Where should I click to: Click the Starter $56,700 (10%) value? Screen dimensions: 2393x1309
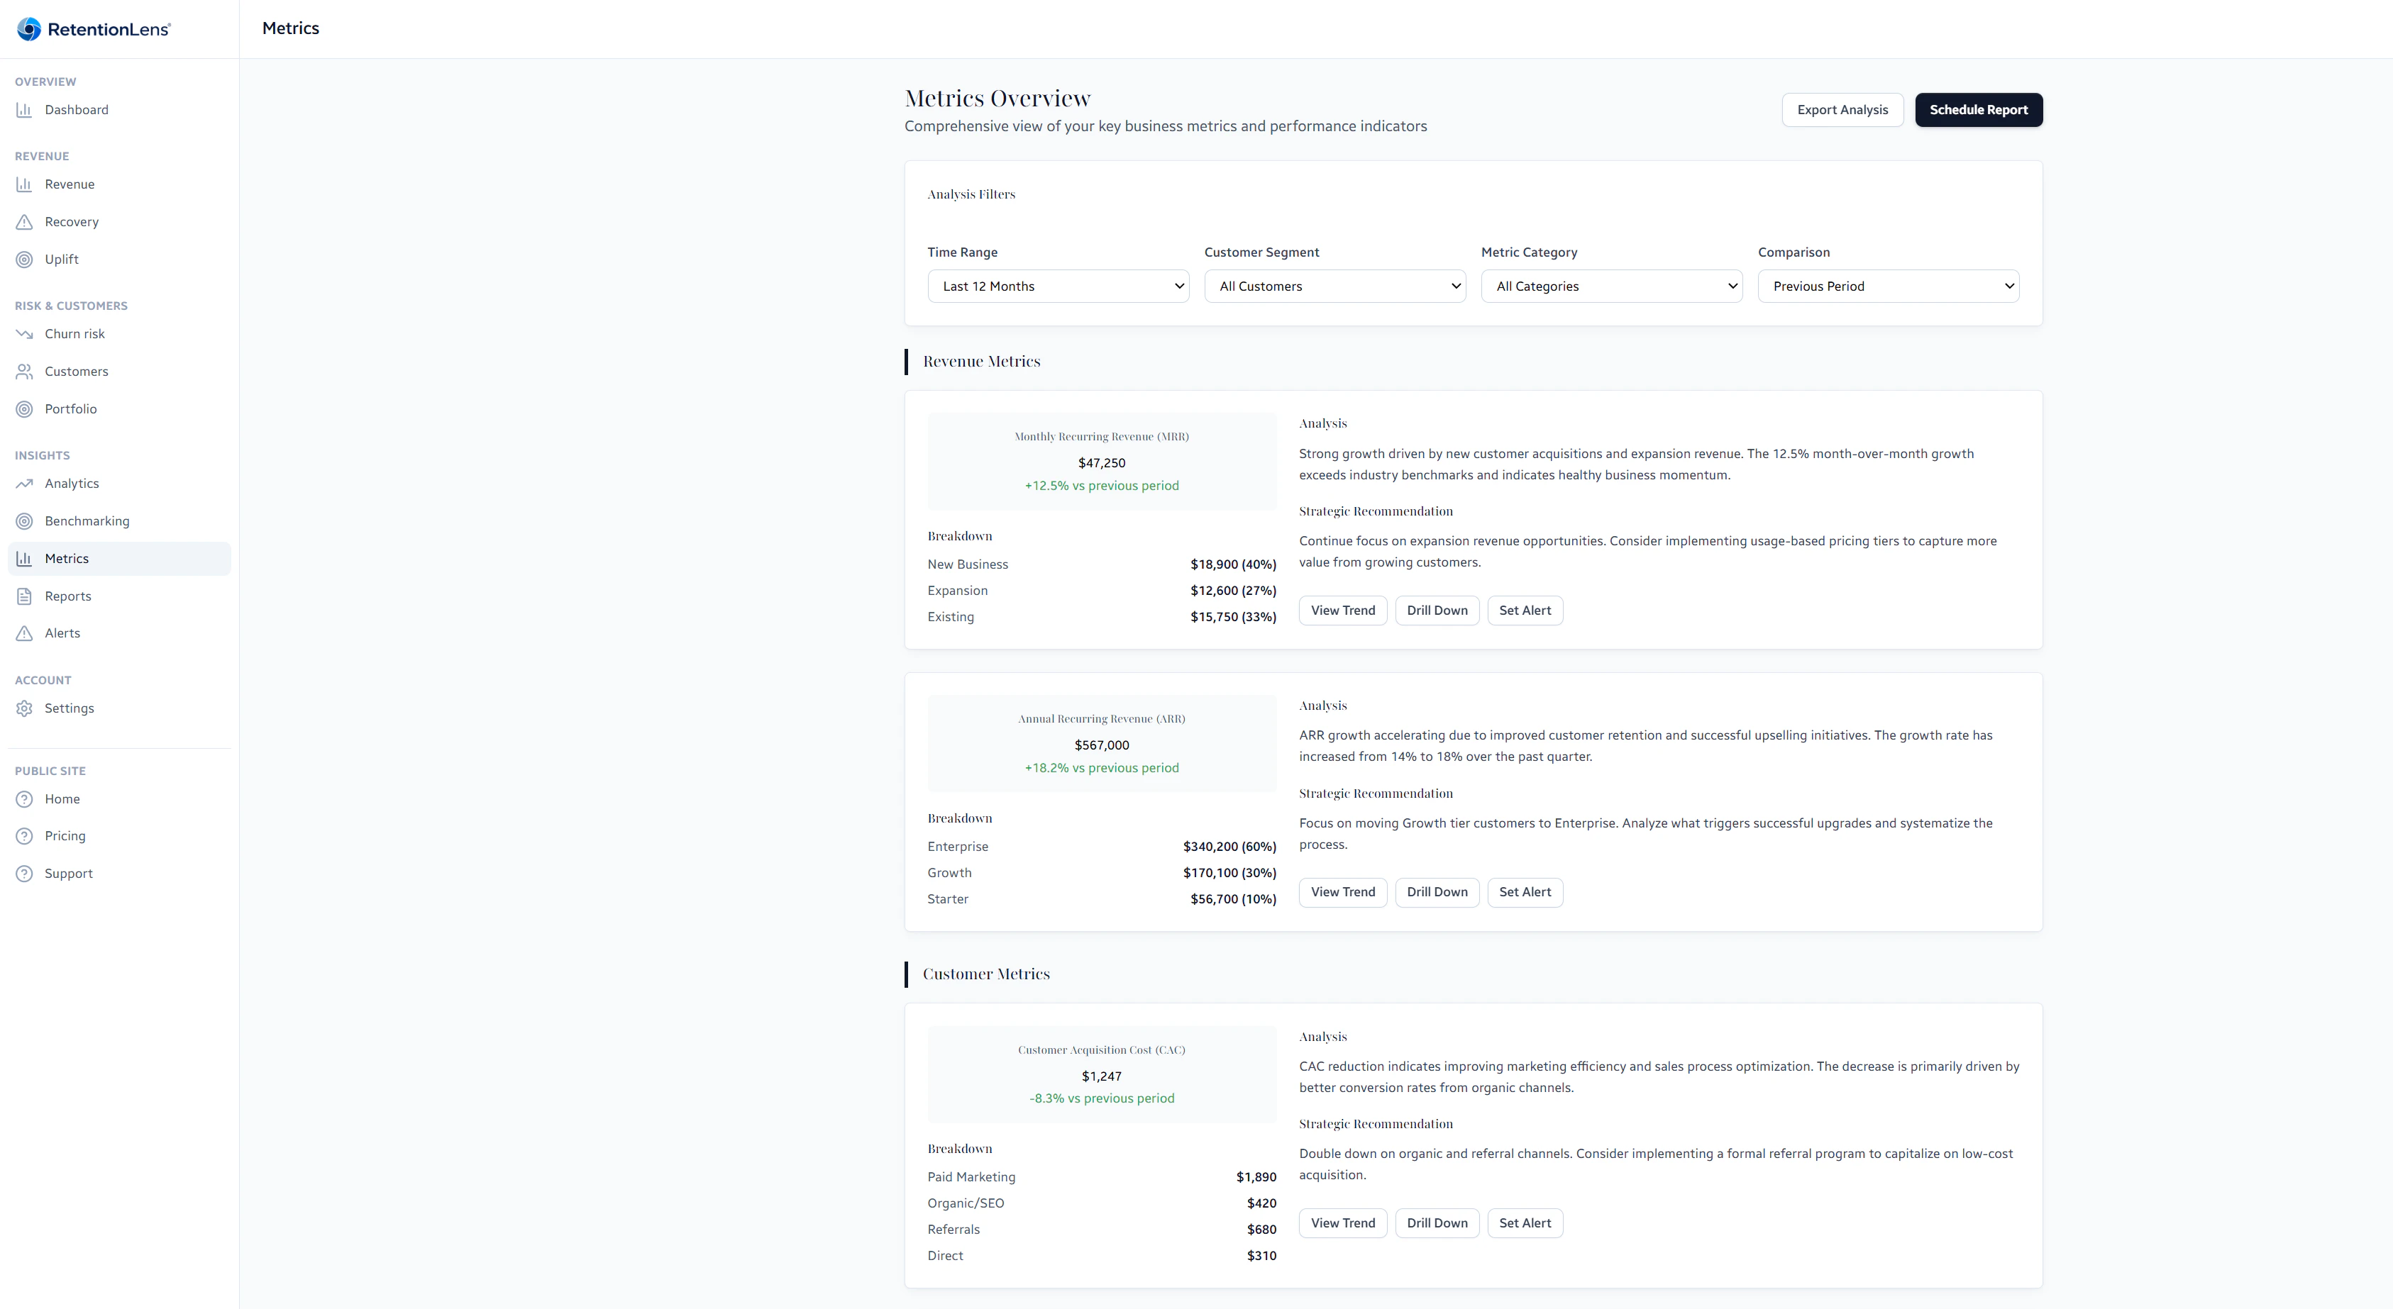point(1233,898)
